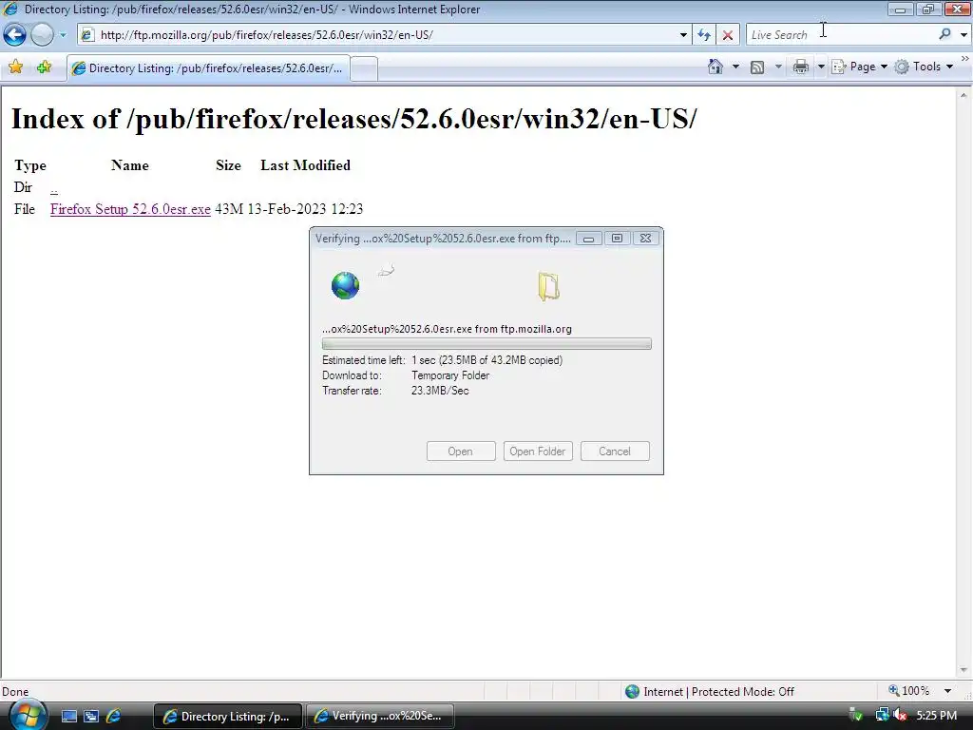The image size is (973, 730).
Task: Select the Verifying download taskbar button
Action: [x=379, y=717]
